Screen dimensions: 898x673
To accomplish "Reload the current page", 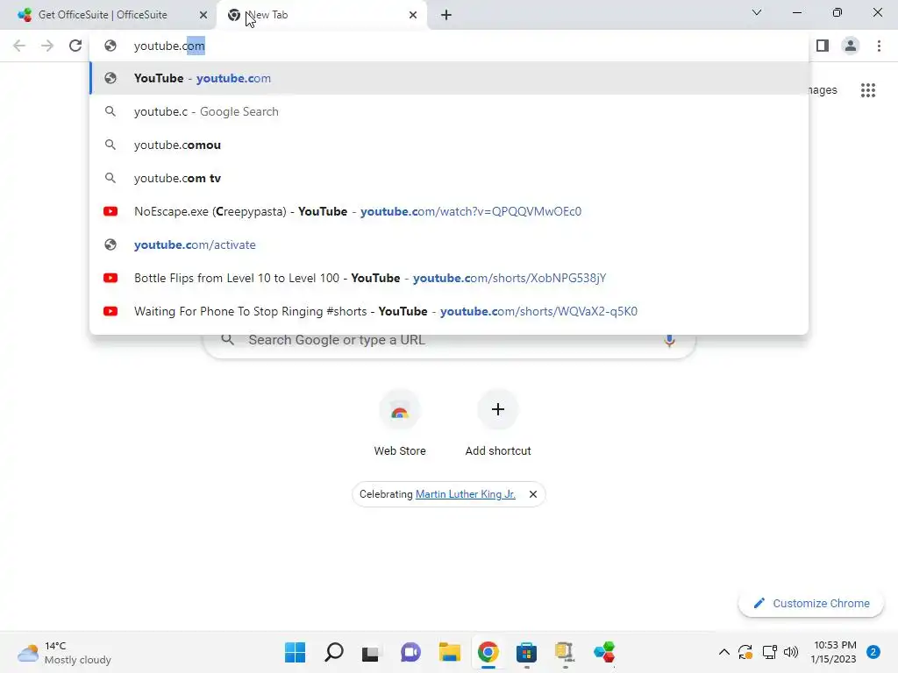I will [x=75, y=46].
